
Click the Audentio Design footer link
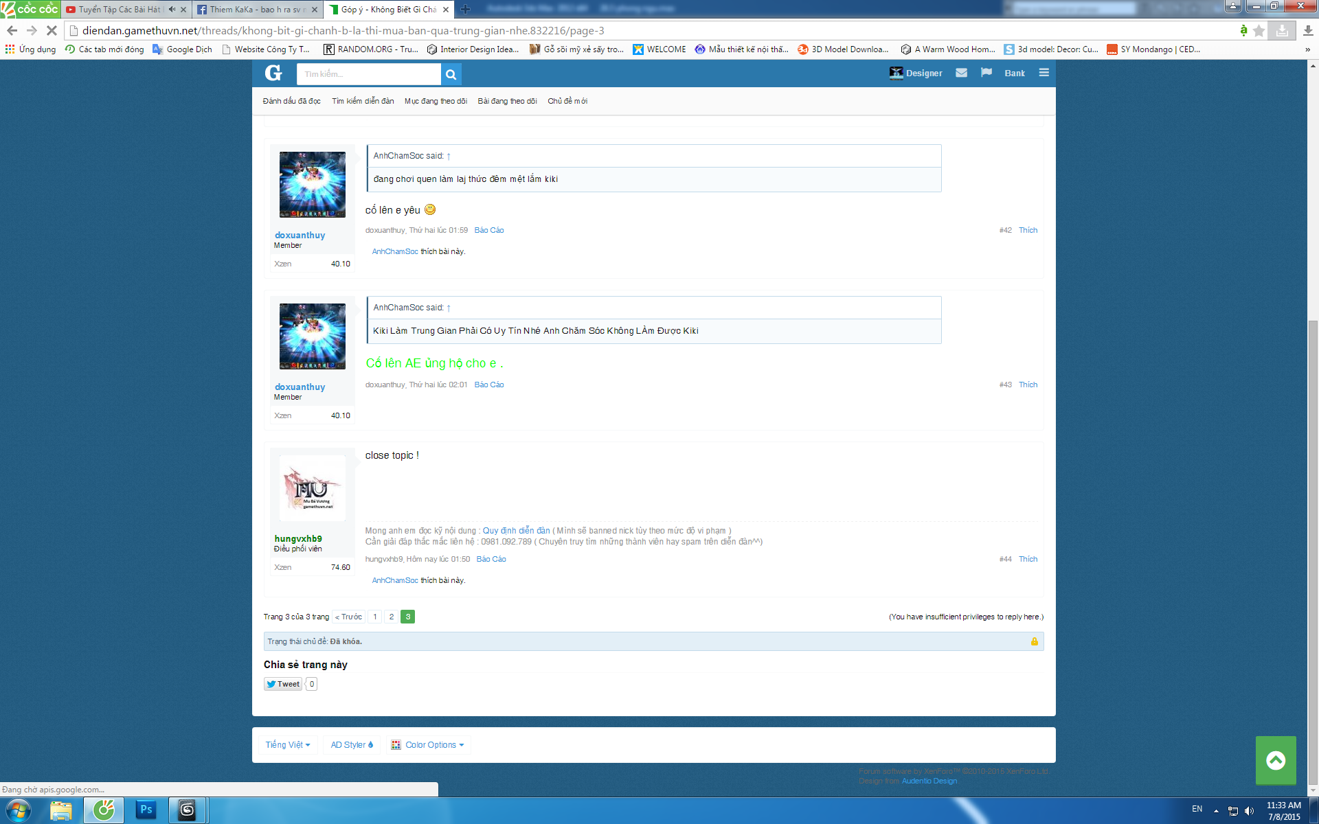[x=929, y=781]
